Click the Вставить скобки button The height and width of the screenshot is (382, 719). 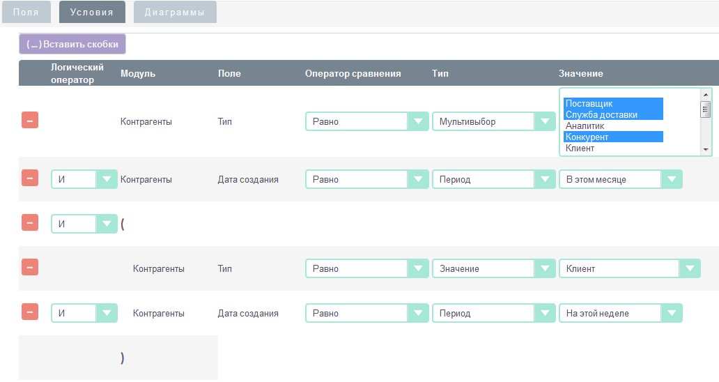72,45
